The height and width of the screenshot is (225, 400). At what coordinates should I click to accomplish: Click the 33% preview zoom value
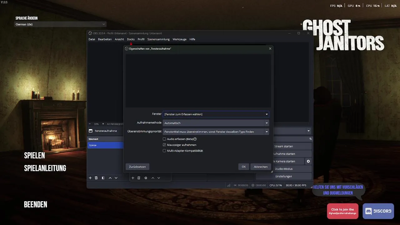(x=96, y=124)
